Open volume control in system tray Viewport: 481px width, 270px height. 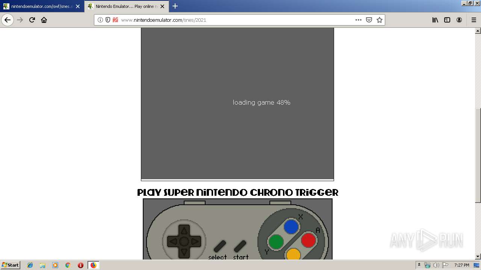[436, 265]
